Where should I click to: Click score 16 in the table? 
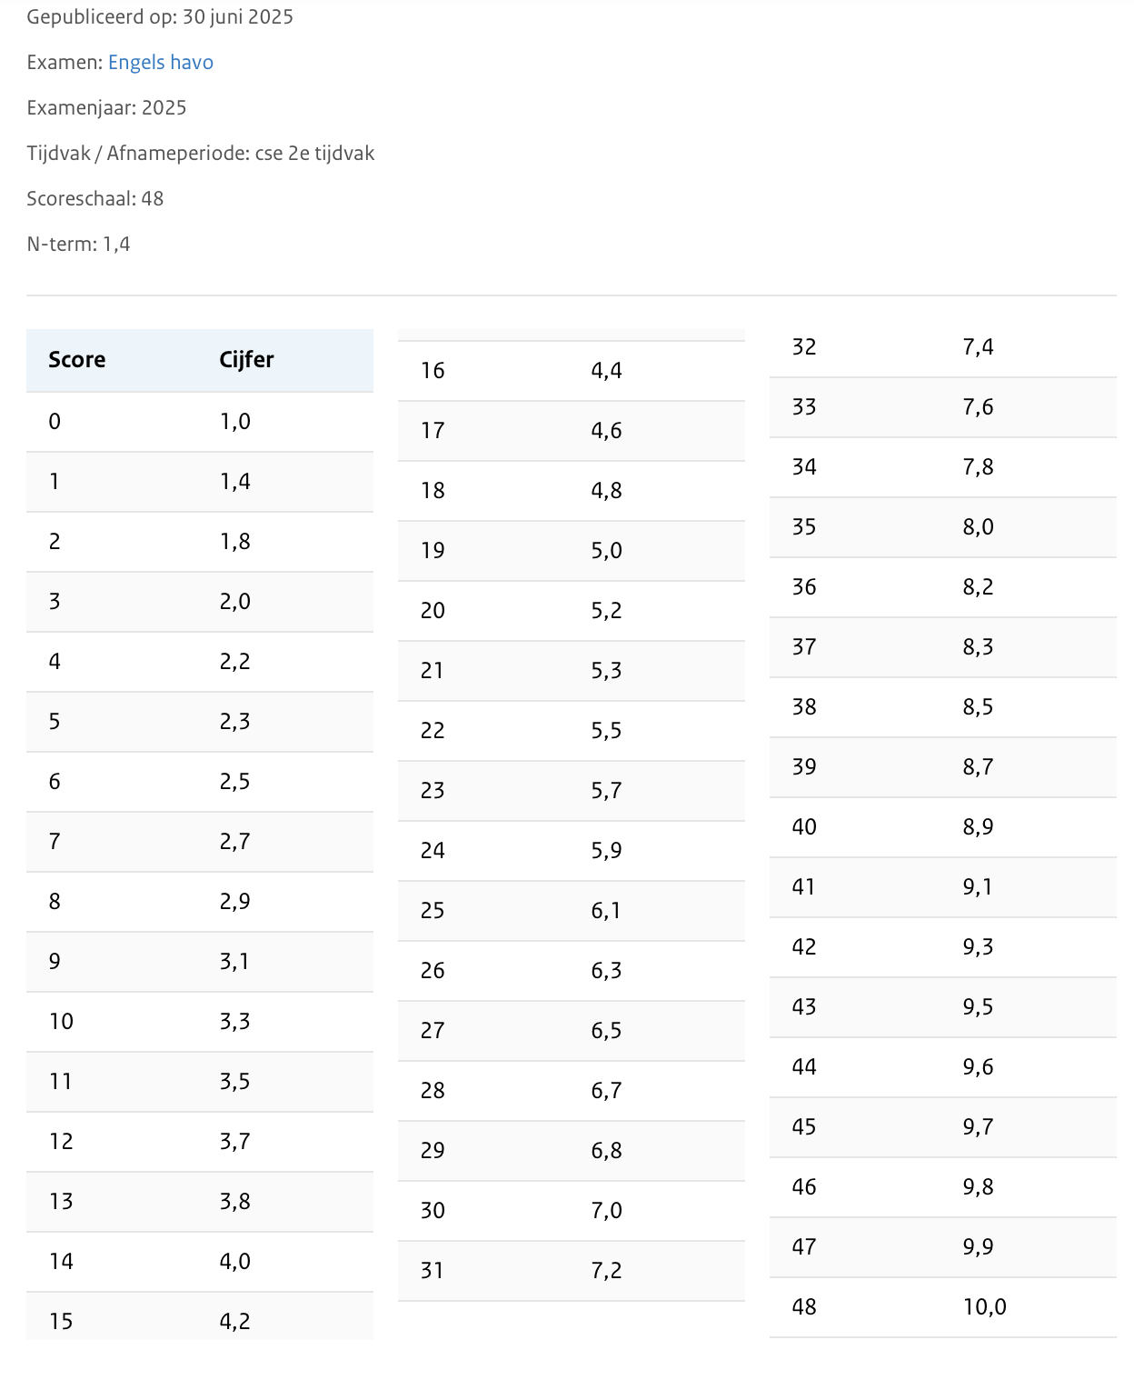pyautogui.click(x=433, y=371)
